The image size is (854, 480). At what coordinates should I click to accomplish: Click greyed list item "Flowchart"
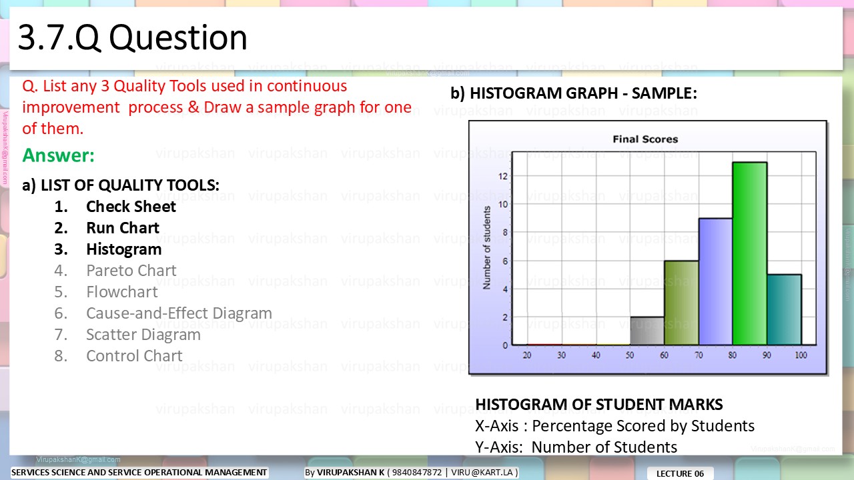coord(122,292)
